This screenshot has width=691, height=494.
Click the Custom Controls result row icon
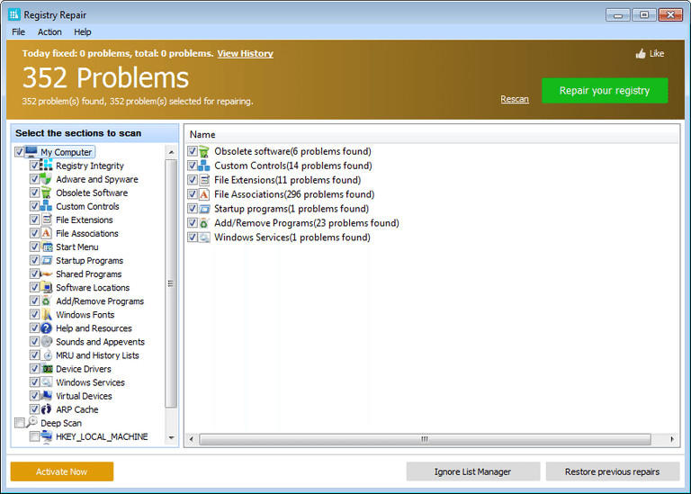(203, 166)
